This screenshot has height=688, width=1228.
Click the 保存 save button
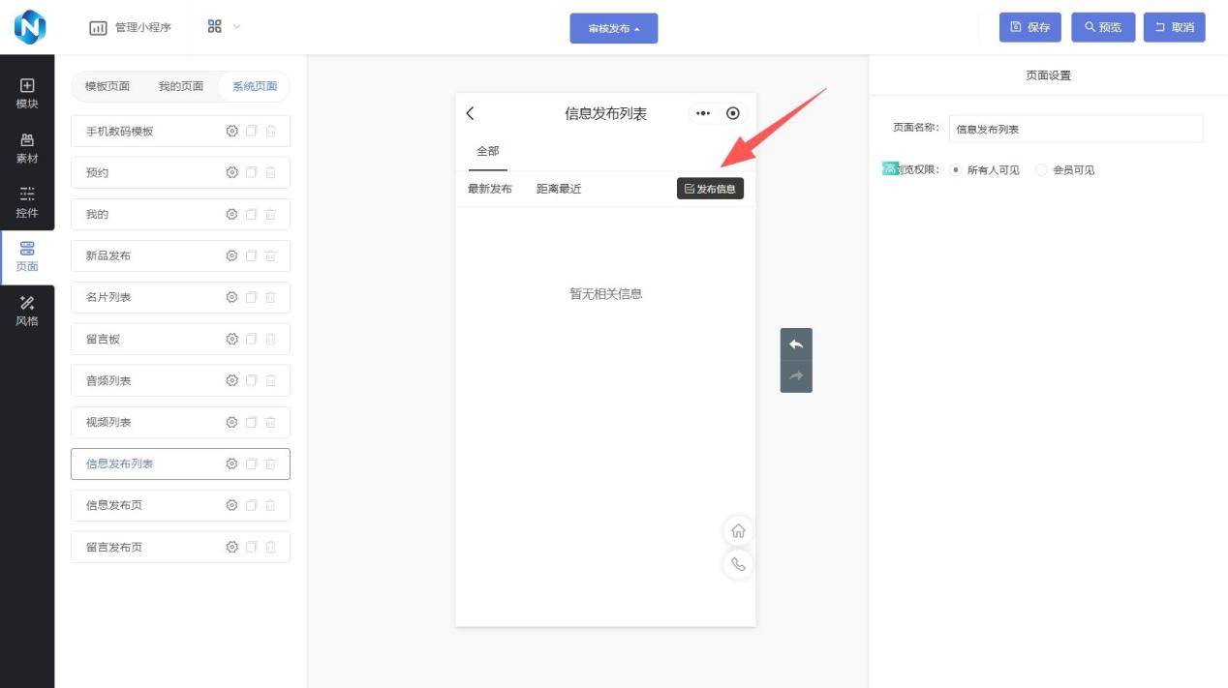(1029, 27)
